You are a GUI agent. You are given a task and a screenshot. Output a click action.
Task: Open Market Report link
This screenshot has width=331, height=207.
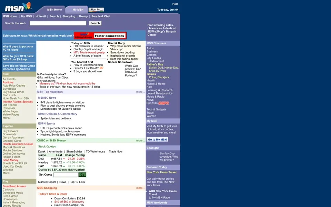tap(47, 182)
